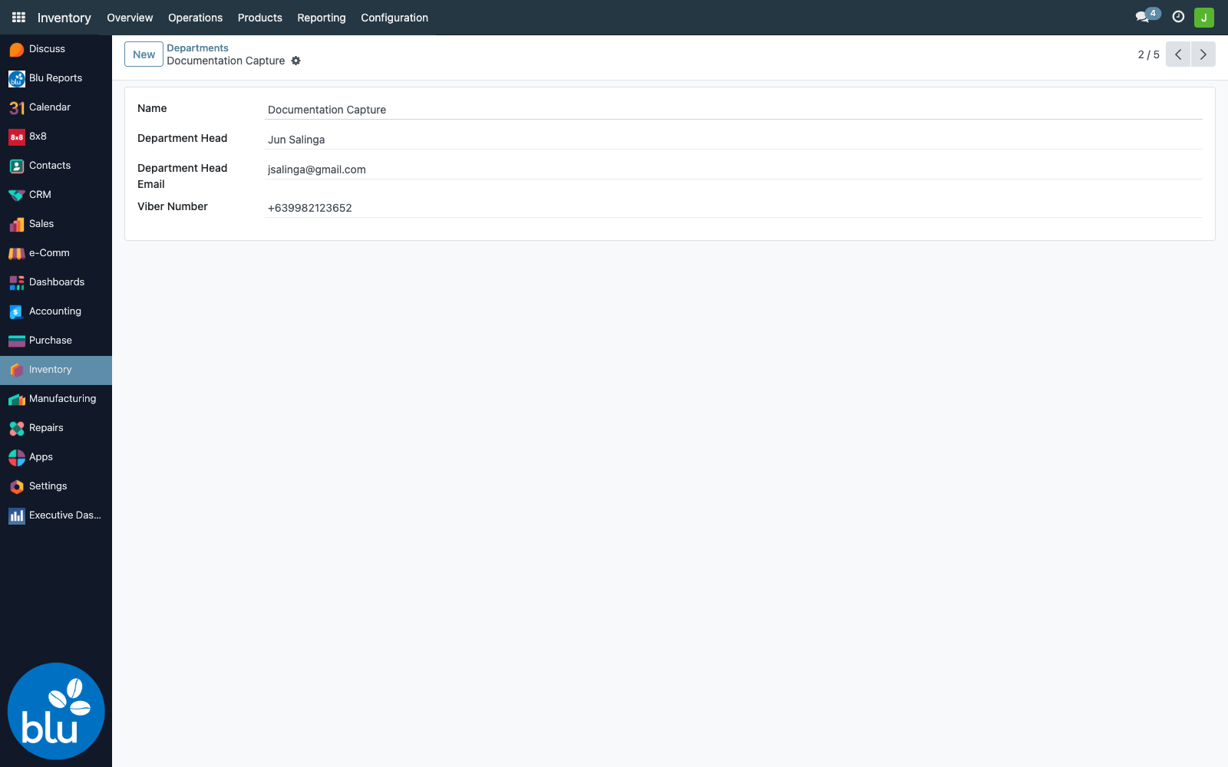
Task: Click the Department Head label
Action: [182, 138]
